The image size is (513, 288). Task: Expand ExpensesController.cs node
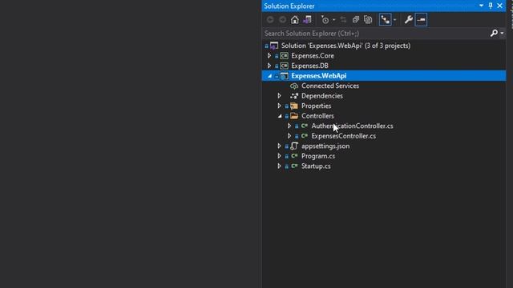point(289,136)
